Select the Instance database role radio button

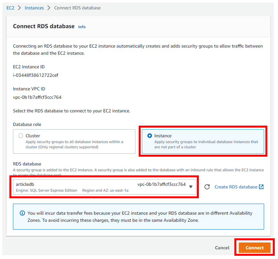(150, 136)
